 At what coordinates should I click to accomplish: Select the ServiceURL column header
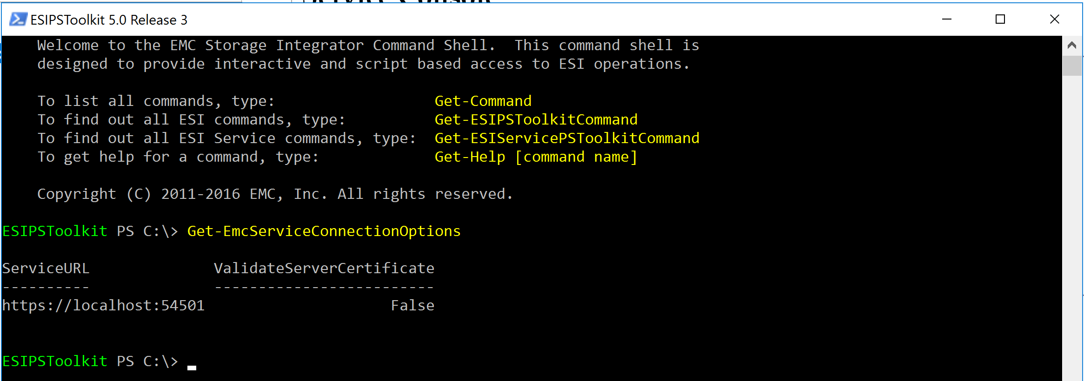point(46,268)
